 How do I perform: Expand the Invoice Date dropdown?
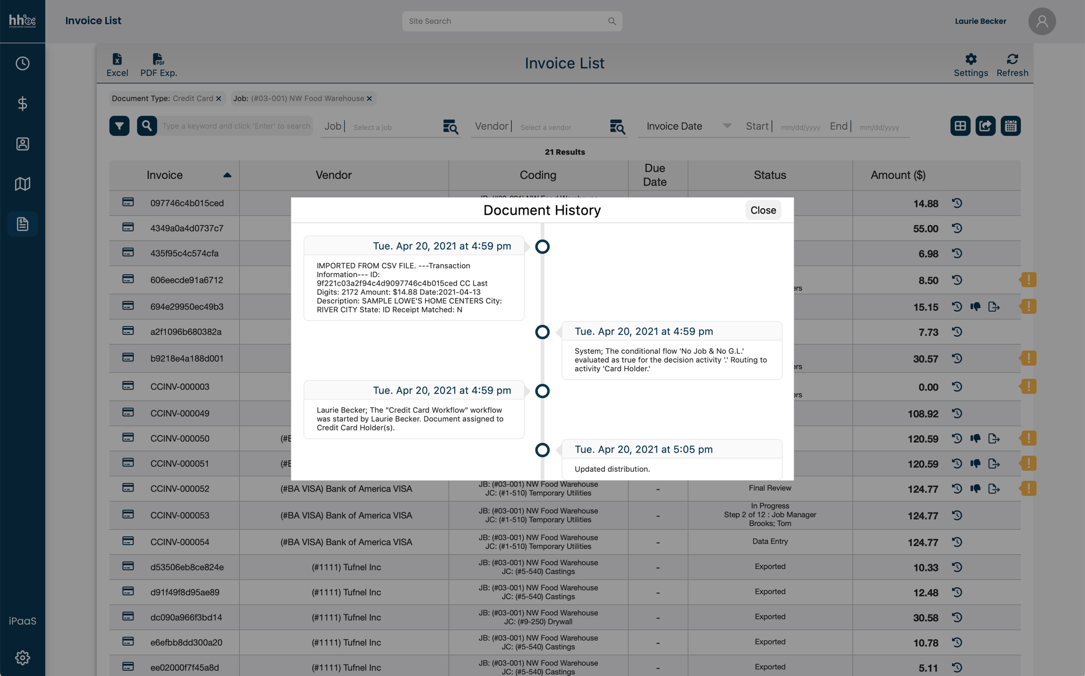point(727,126)
